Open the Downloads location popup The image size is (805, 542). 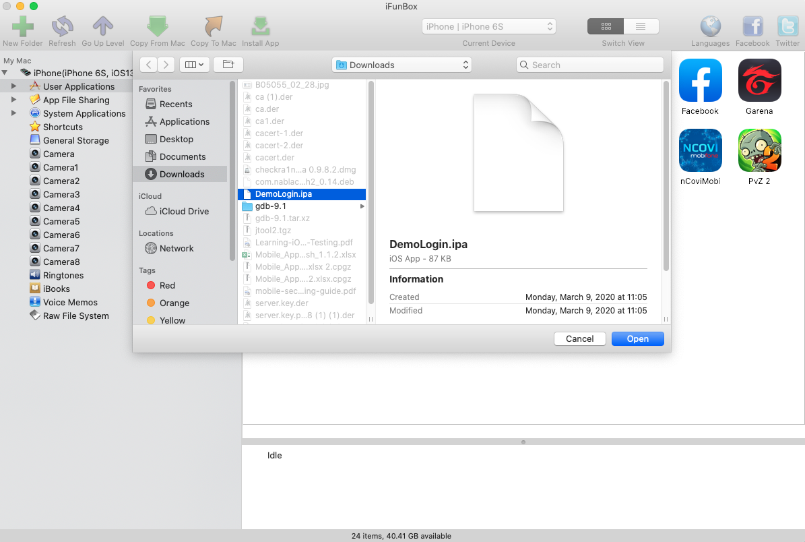pos(401,65)
